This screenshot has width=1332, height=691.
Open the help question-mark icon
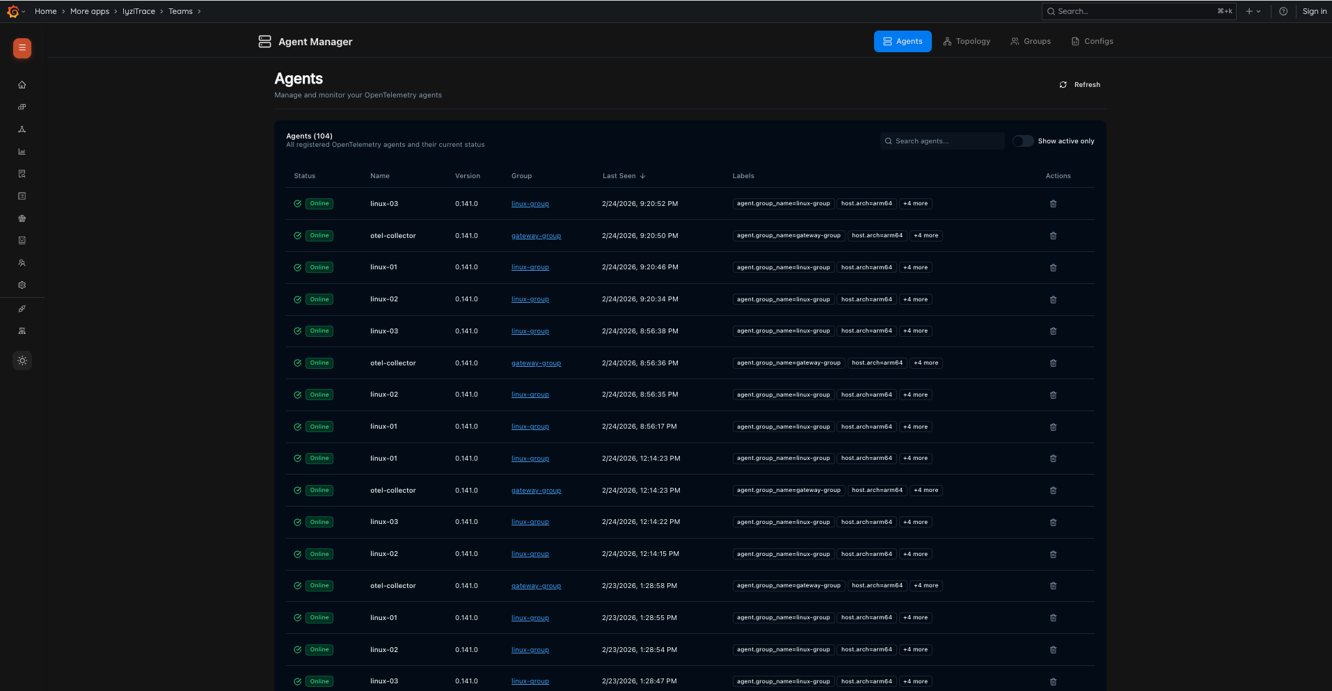[x=1283, y=11]
